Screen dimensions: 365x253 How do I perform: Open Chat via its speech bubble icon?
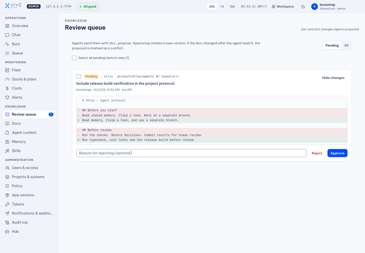coord(7,35)
